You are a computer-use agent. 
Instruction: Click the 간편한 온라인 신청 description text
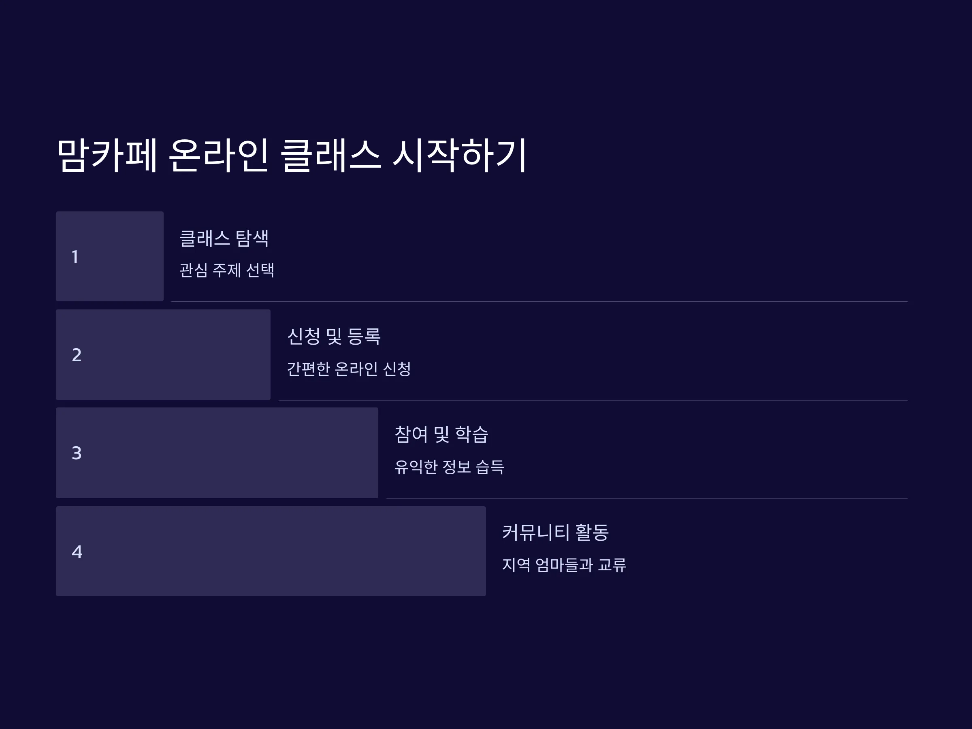[x=349, y=368]
